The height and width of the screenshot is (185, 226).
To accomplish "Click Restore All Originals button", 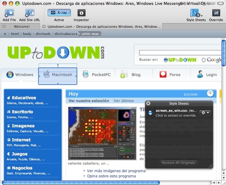I will 178,163.
